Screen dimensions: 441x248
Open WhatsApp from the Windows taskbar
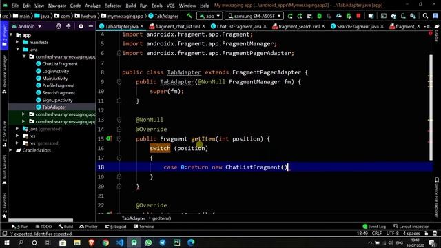point(148,242)
